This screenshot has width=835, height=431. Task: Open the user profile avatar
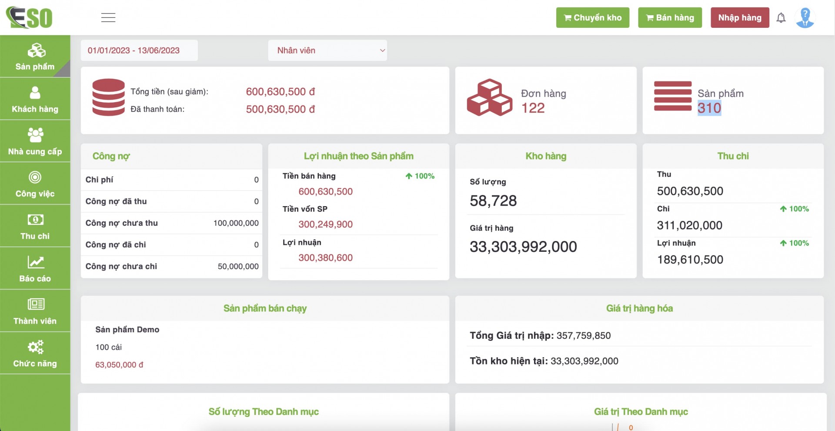[805, 18]
